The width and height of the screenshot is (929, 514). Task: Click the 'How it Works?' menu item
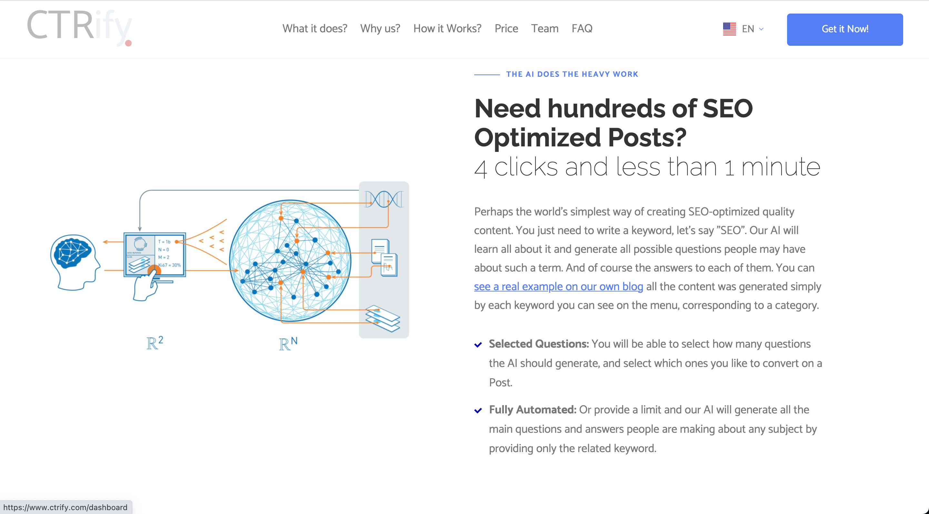pyautogui.click(x=447, y=28)
